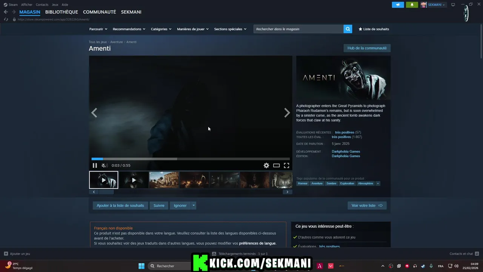Open Tous les jeux breadcrumb

click(x=98, y=42)
